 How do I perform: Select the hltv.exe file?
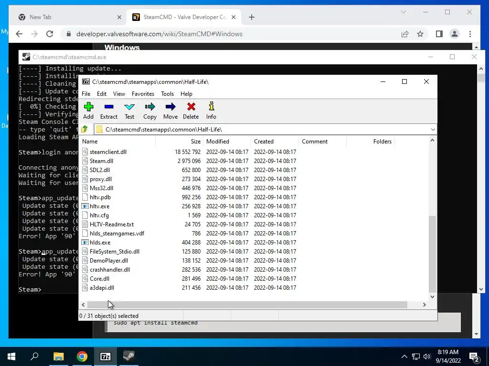click(x=99, y=206)
